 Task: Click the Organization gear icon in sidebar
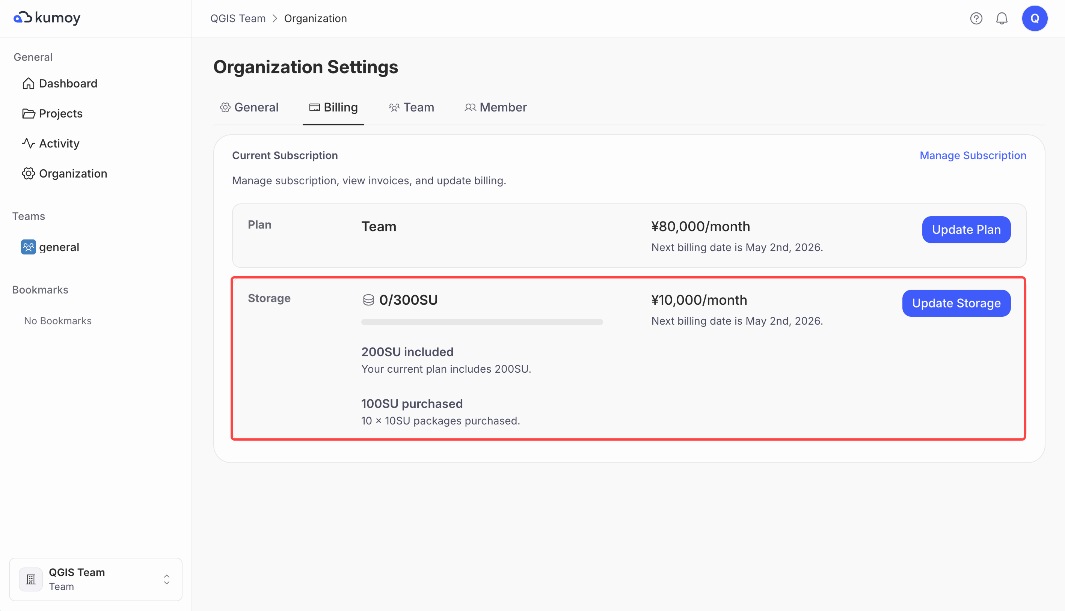click(28, 174)
